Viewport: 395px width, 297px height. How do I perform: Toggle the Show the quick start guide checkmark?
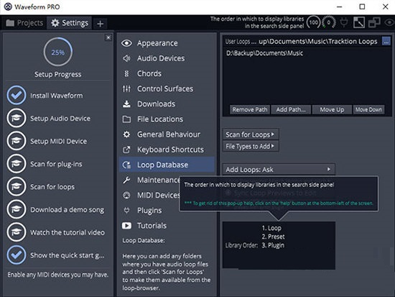(x=17, y=255)
